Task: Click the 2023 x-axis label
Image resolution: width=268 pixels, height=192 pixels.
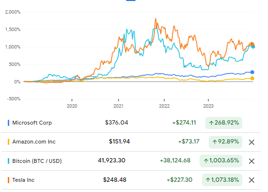Action: tap(208, 106)
